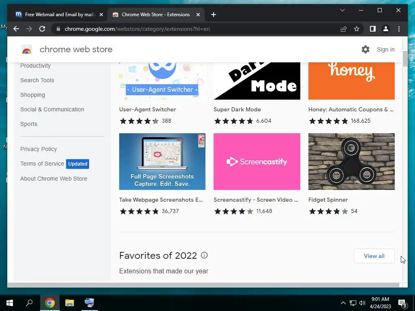The width and height of the screenshot is (415, 311).
Task: Click the Chrome Web Store rainbow logo
Action: (27, 49)
